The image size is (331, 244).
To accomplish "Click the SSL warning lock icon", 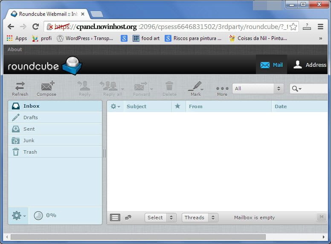I will [x=50, y=27].
